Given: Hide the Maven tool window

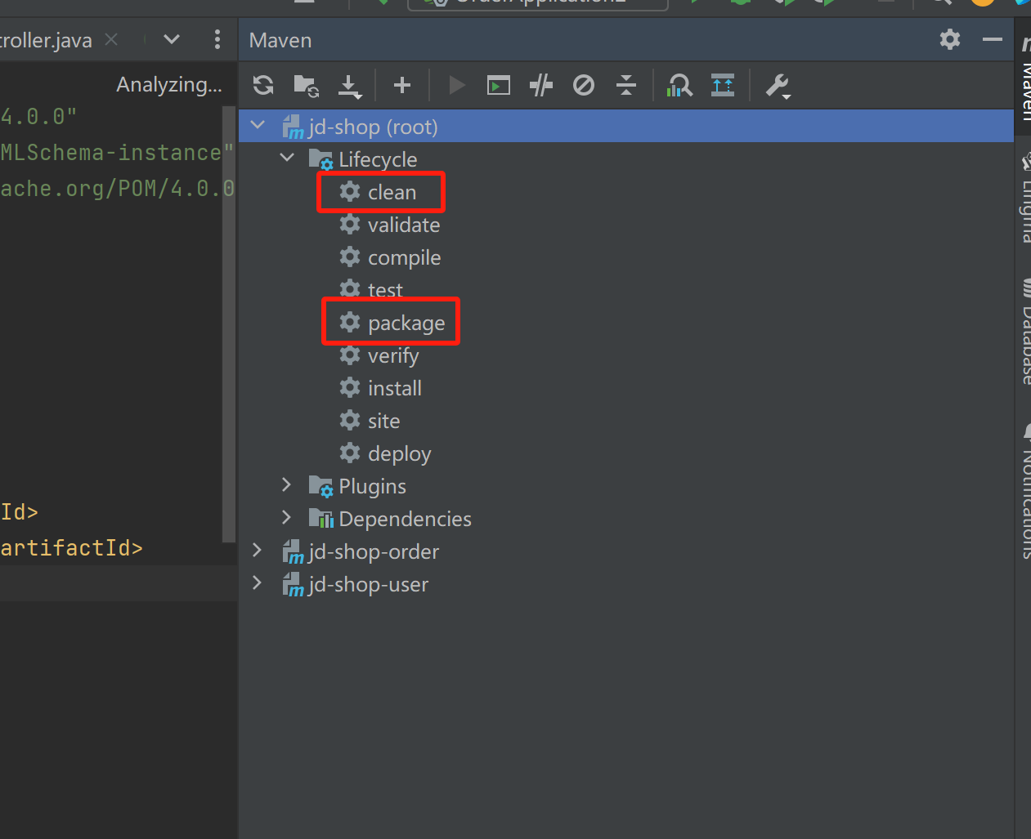Looking at the screenshot, I should (993, 39).
